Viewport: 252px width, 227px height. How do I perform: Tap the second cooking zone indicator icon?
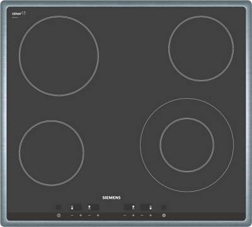[x=89, y=207]
